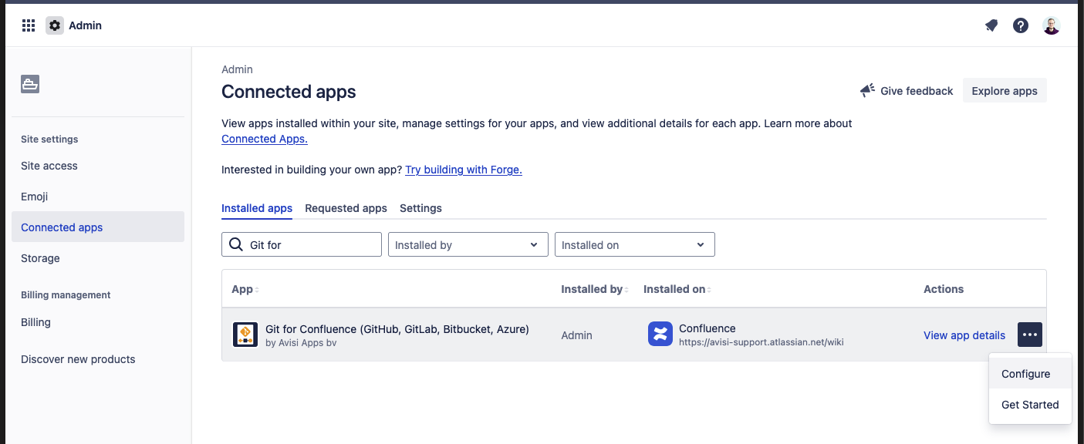Select Configure from the actions menu
Image resolution: width=1084 pixels, height=444 pixels.
click(1025, 374)
